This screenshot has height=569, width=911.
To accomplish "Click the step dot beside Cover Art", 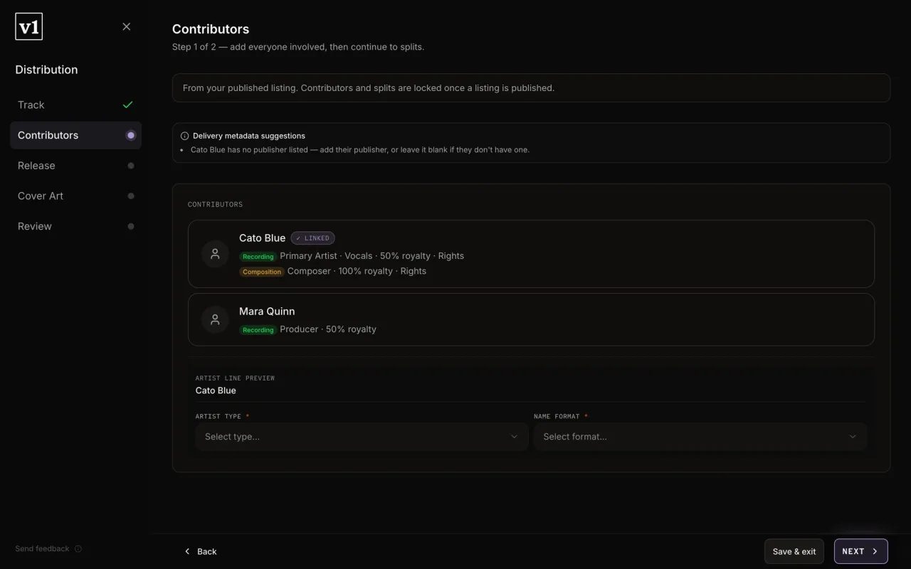I will 130,196.
